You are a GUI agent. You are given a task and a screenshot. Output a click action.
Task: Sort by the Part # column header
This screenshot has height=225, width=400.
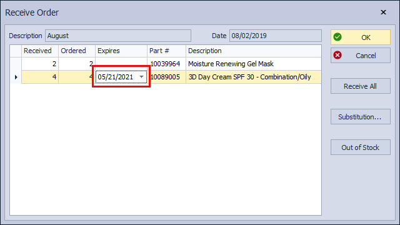166,51
